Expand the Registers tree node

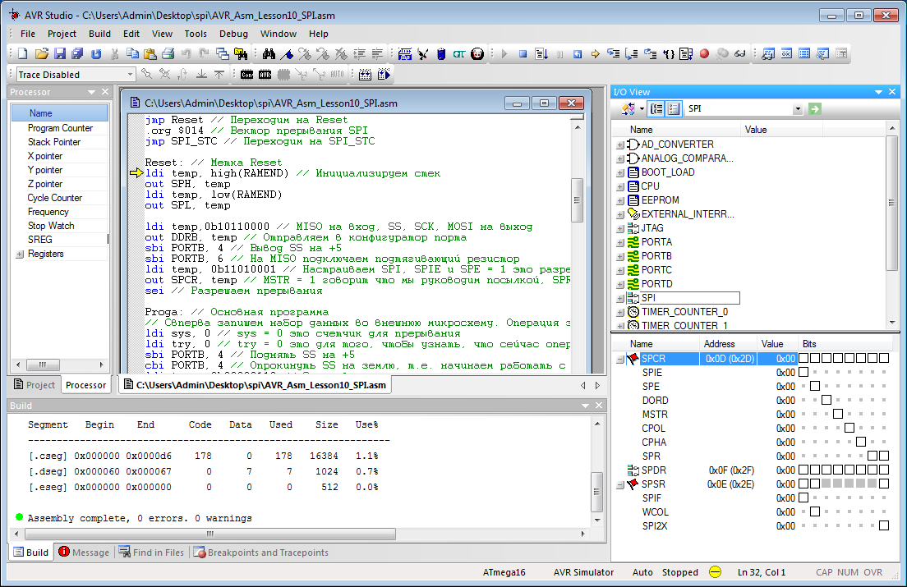(20, 255)
